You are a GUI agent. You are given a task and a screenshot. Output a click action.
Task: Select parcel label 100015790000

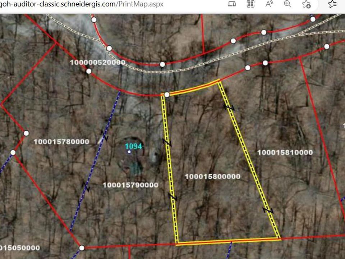(x=130, y=185)
